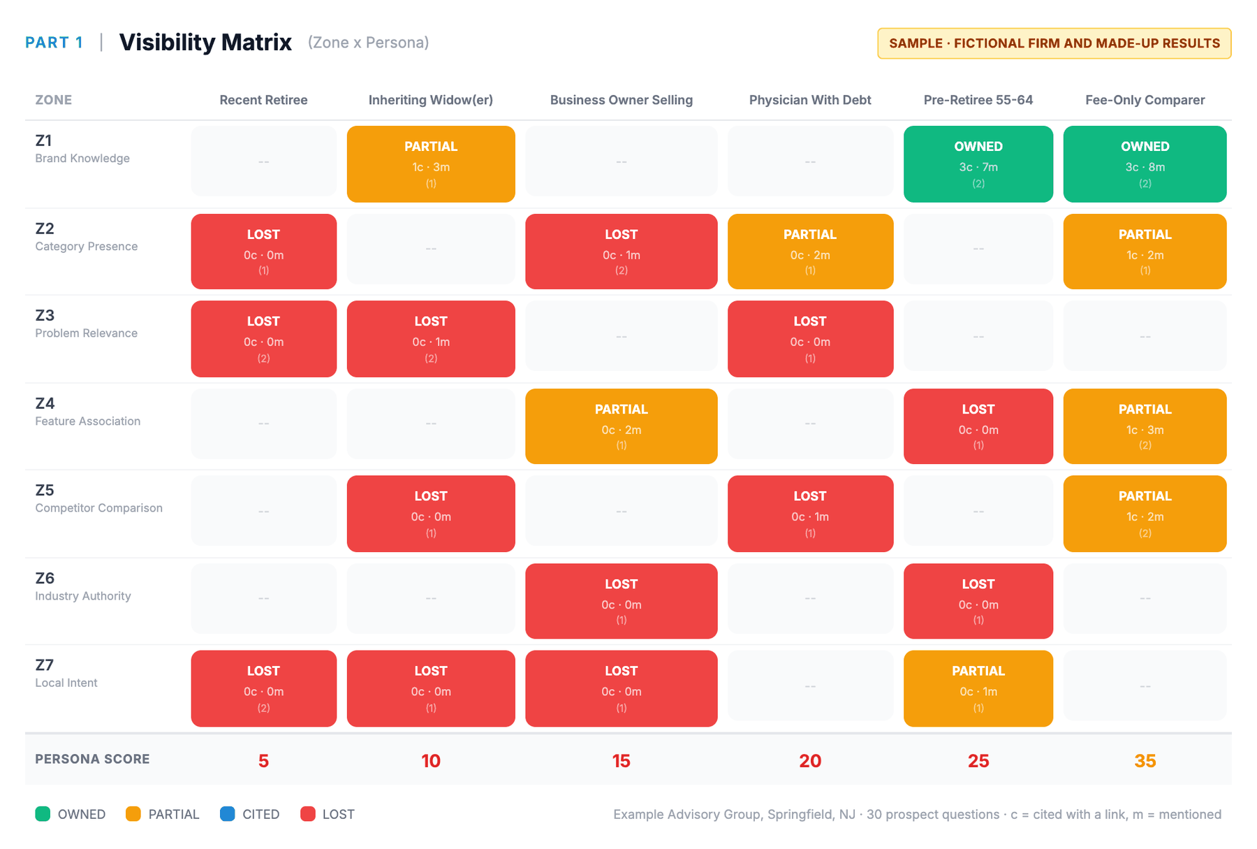This screenshot has width=1257, height=849.
Task: Click the Z6 Industry Authority row label
Action: [x=83, y=586]
